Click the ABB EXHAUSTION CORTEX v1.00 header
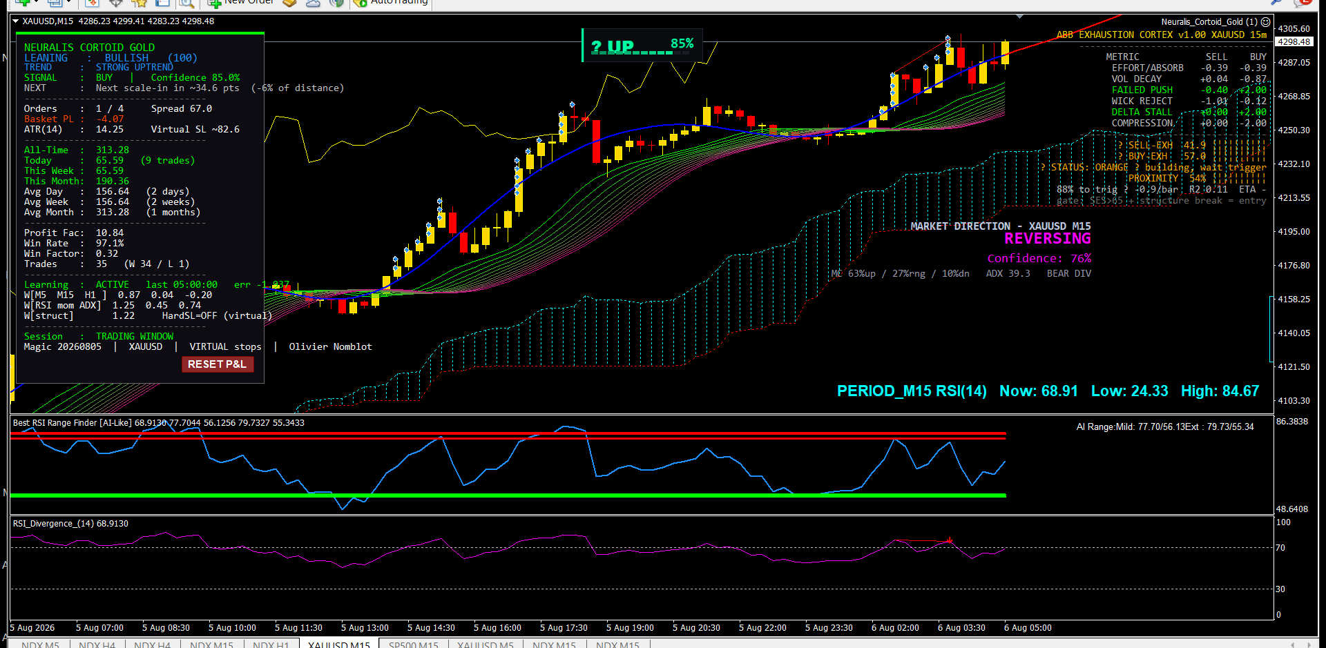1326x648 pixels. click(1162, 35)
